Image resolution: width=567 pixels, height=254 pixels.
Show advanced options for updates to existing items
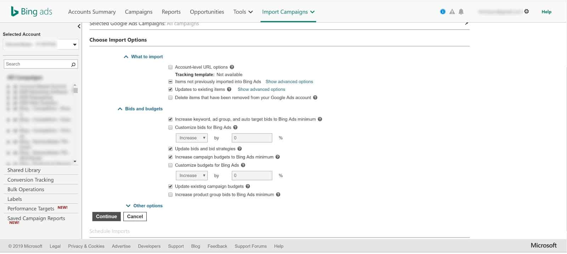point(262,89)
